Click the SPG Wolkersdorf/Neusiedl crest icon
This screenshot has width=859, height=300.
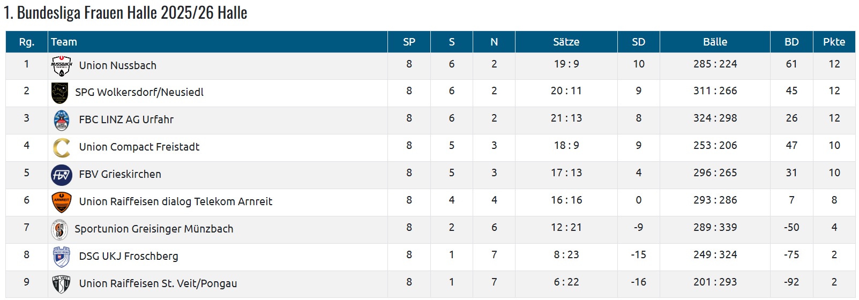[x=59, y=93]
